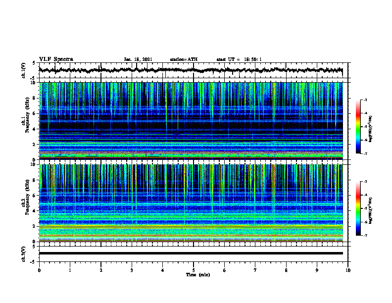Click the ch.1 spectrogram color scale bar

click(x=358, y=127)
